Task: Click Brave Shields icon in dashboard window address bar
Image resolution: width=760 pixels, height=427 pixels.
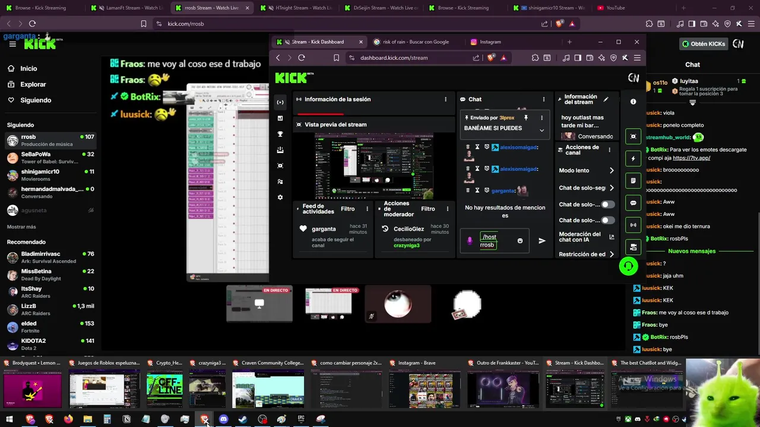Action: pyautogui.click(x=490, y=58)
